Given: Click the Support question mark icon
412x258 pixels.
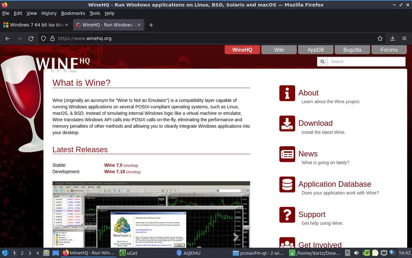Looking at the screenshot, I should pos(287,215).
